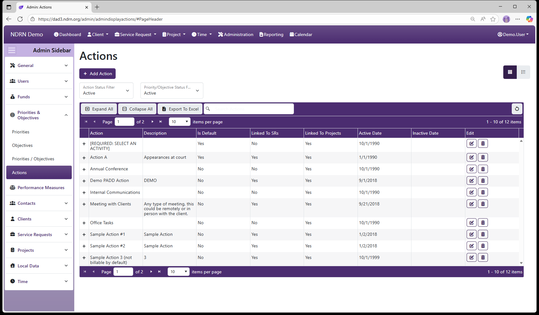Switch to list view layout
The image size is (539, 315).
[523, 72]
